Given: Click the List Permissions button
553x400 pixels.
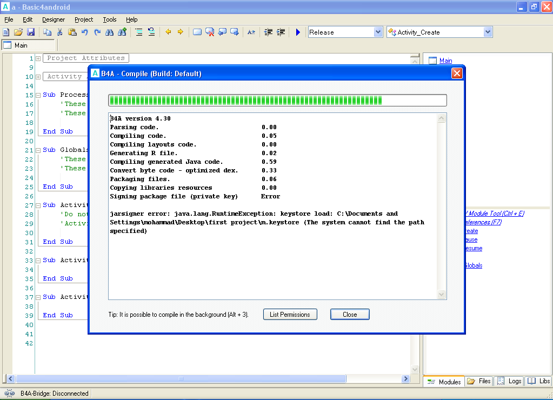Looking at the screenshot, I should (290, 315).
